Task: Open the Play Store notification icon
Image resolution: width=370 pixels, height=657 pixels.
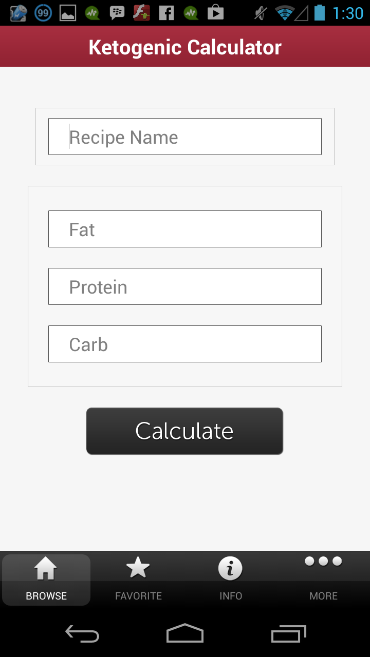Action: coord(215,13)
